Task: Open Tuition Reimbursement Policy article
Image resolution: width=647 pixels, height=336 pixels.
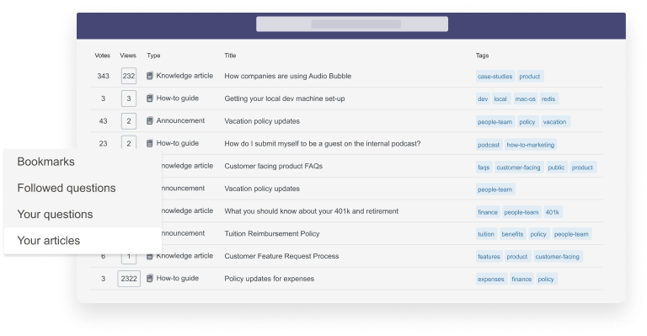Action: (x=272, y=233)
